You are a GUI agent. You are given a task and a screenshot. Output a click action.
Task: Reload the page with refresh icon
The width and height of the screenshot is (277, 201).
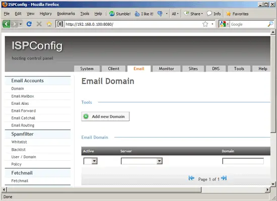click(29, 24)
